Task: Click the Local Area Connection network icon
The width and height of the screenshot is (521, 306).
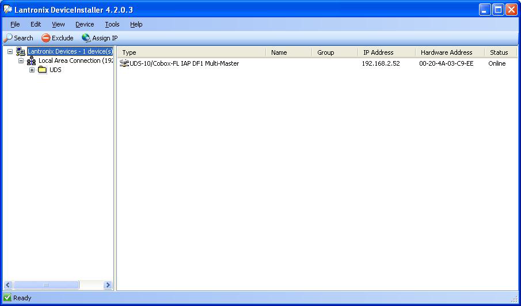Action: coord(31,61)
